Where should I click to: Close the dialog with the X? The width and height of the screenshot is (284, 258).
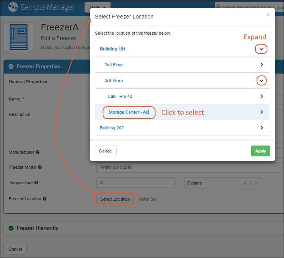pos(268,15)
